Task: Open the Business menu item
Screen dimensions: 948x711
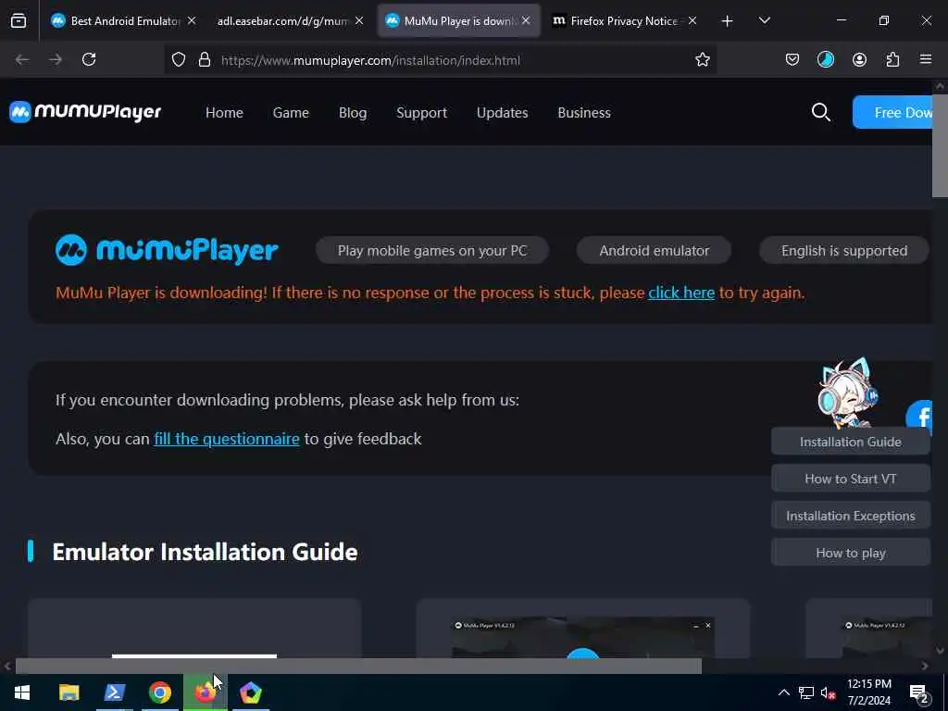Action: click(x=584, y=113)
